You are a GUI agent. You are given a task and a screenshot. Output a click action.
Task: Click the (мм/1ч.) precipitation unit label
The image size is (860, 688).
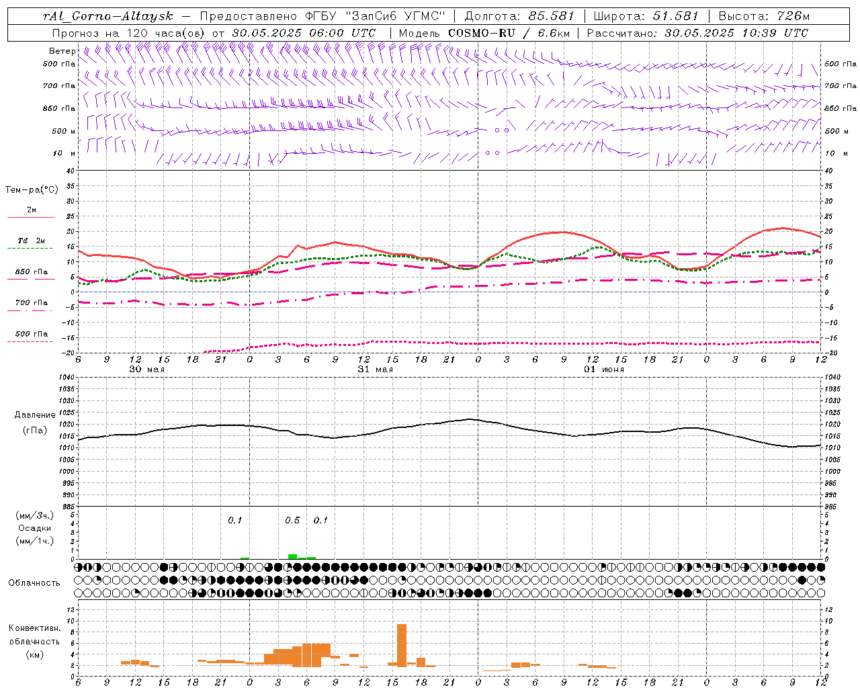tap(35, 541)
